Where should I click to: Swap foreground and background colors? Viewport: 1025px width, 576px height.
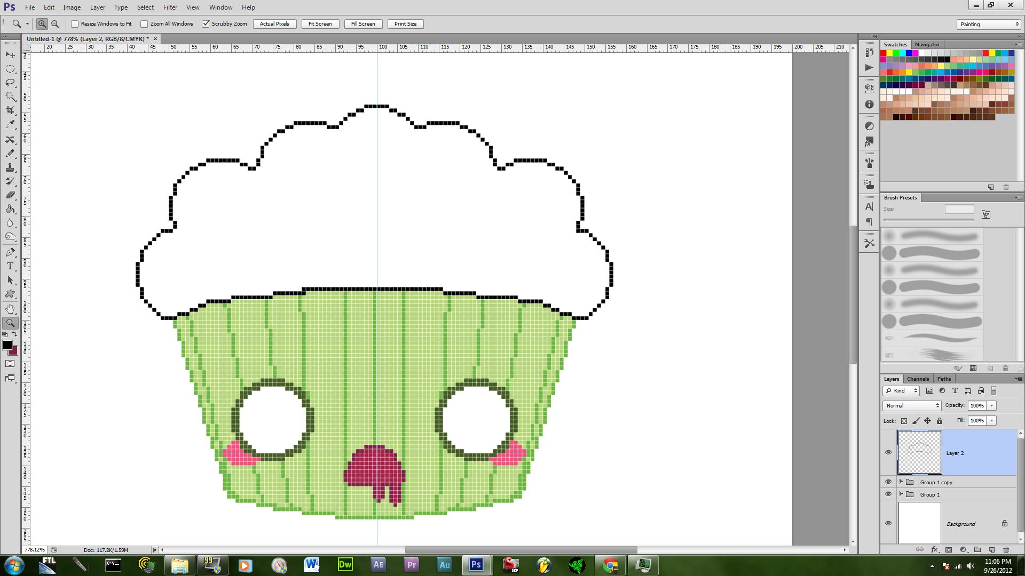tap(14, 334)
